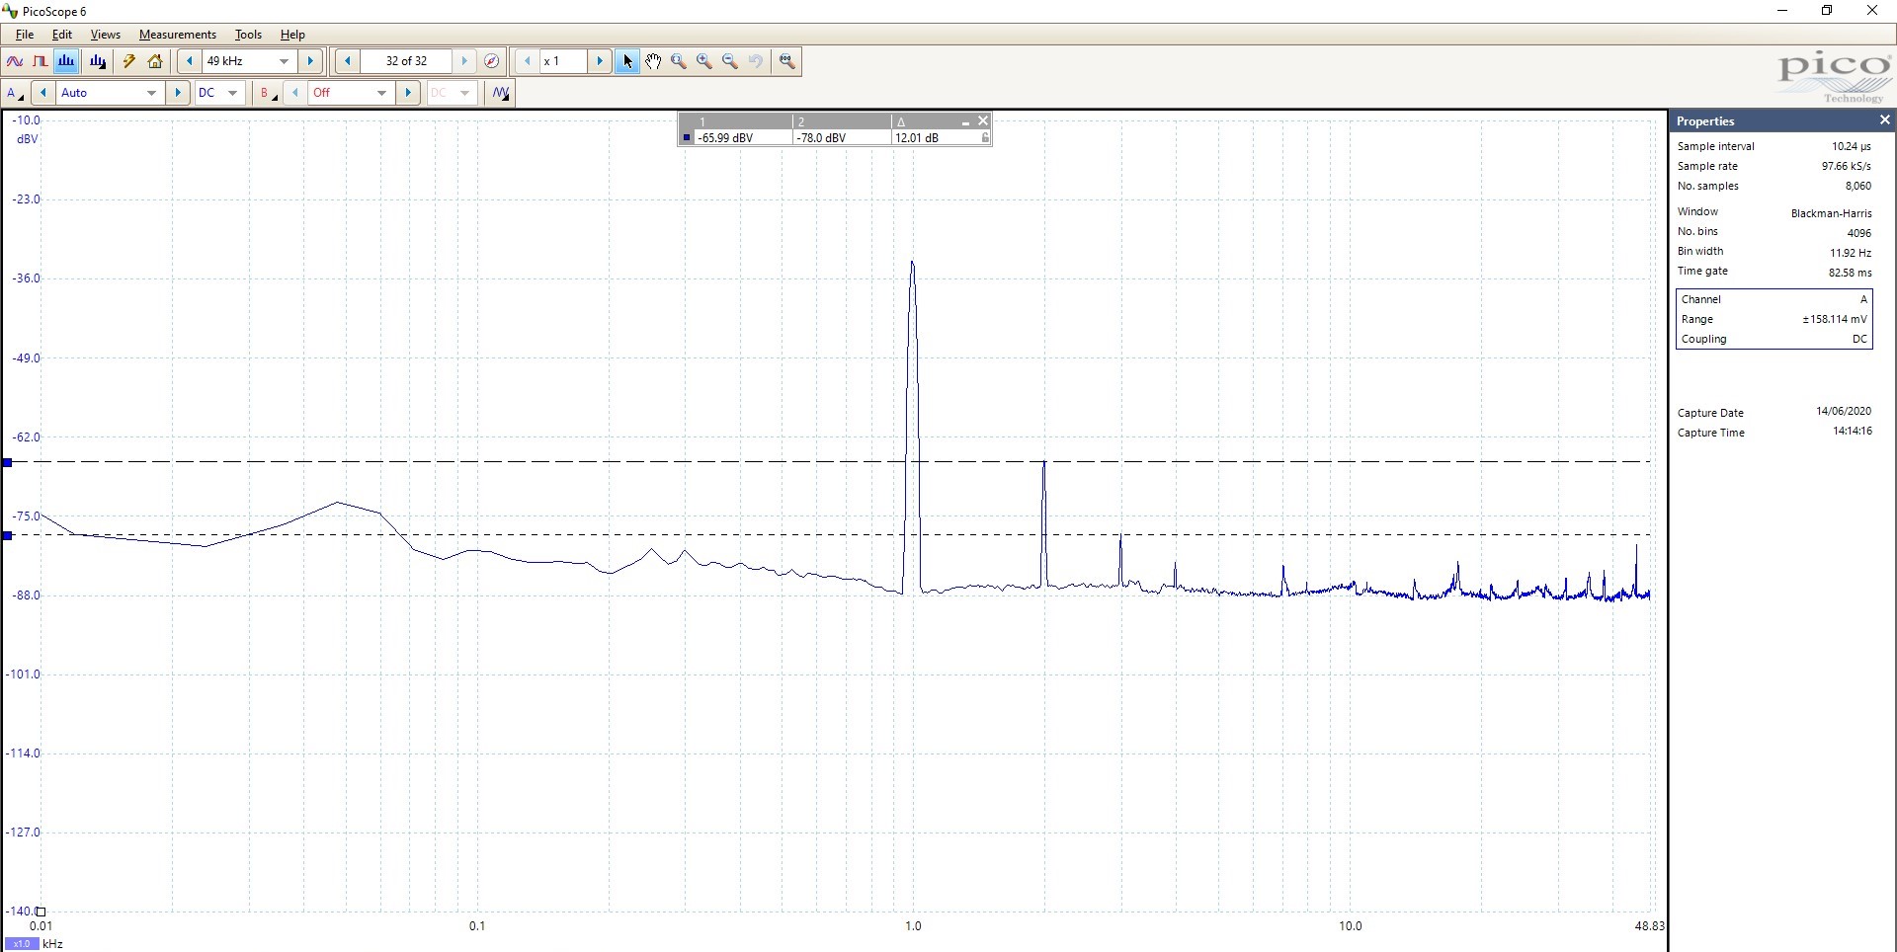Open the File menu
This screenshot has width=1897, height=952.
pyautogui.click(x=25, y=35)
